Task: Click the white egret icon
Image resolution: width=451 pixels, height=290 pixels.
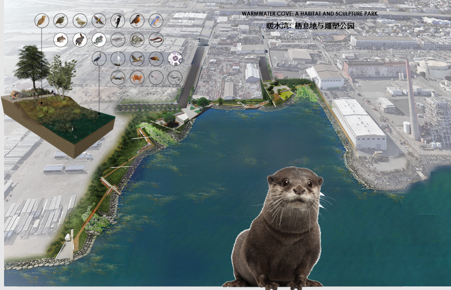Action: point(118,58)
